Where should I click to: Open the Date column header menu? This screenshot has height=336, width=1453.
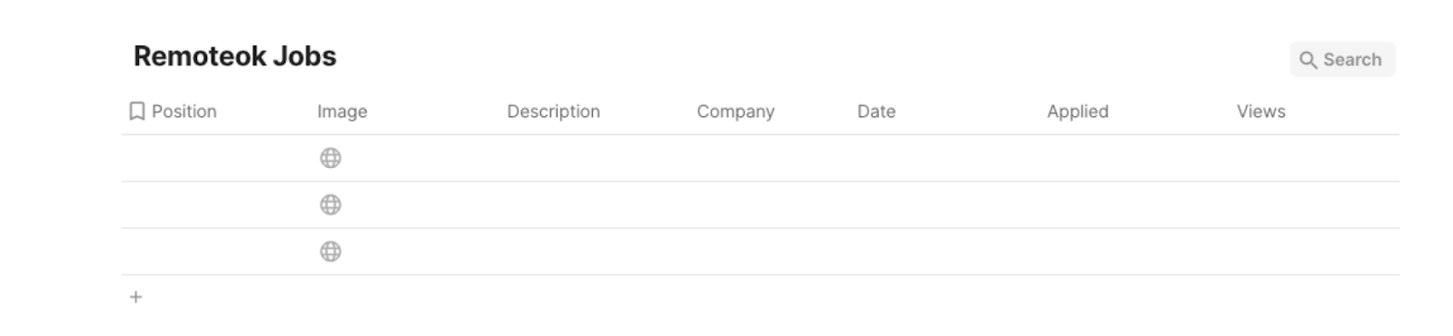click(876, 111)
